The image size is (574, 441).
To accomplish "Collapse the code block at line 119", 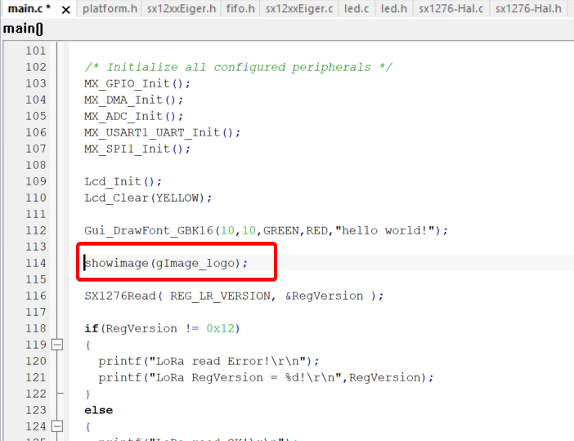I will click(x=57, y=345).
